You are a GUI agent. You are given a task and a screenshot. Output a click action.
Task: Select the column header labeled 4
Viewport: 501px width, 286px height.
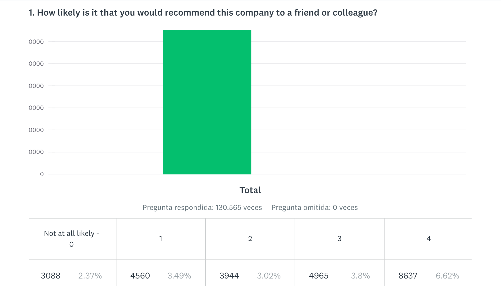pos(429,239)
